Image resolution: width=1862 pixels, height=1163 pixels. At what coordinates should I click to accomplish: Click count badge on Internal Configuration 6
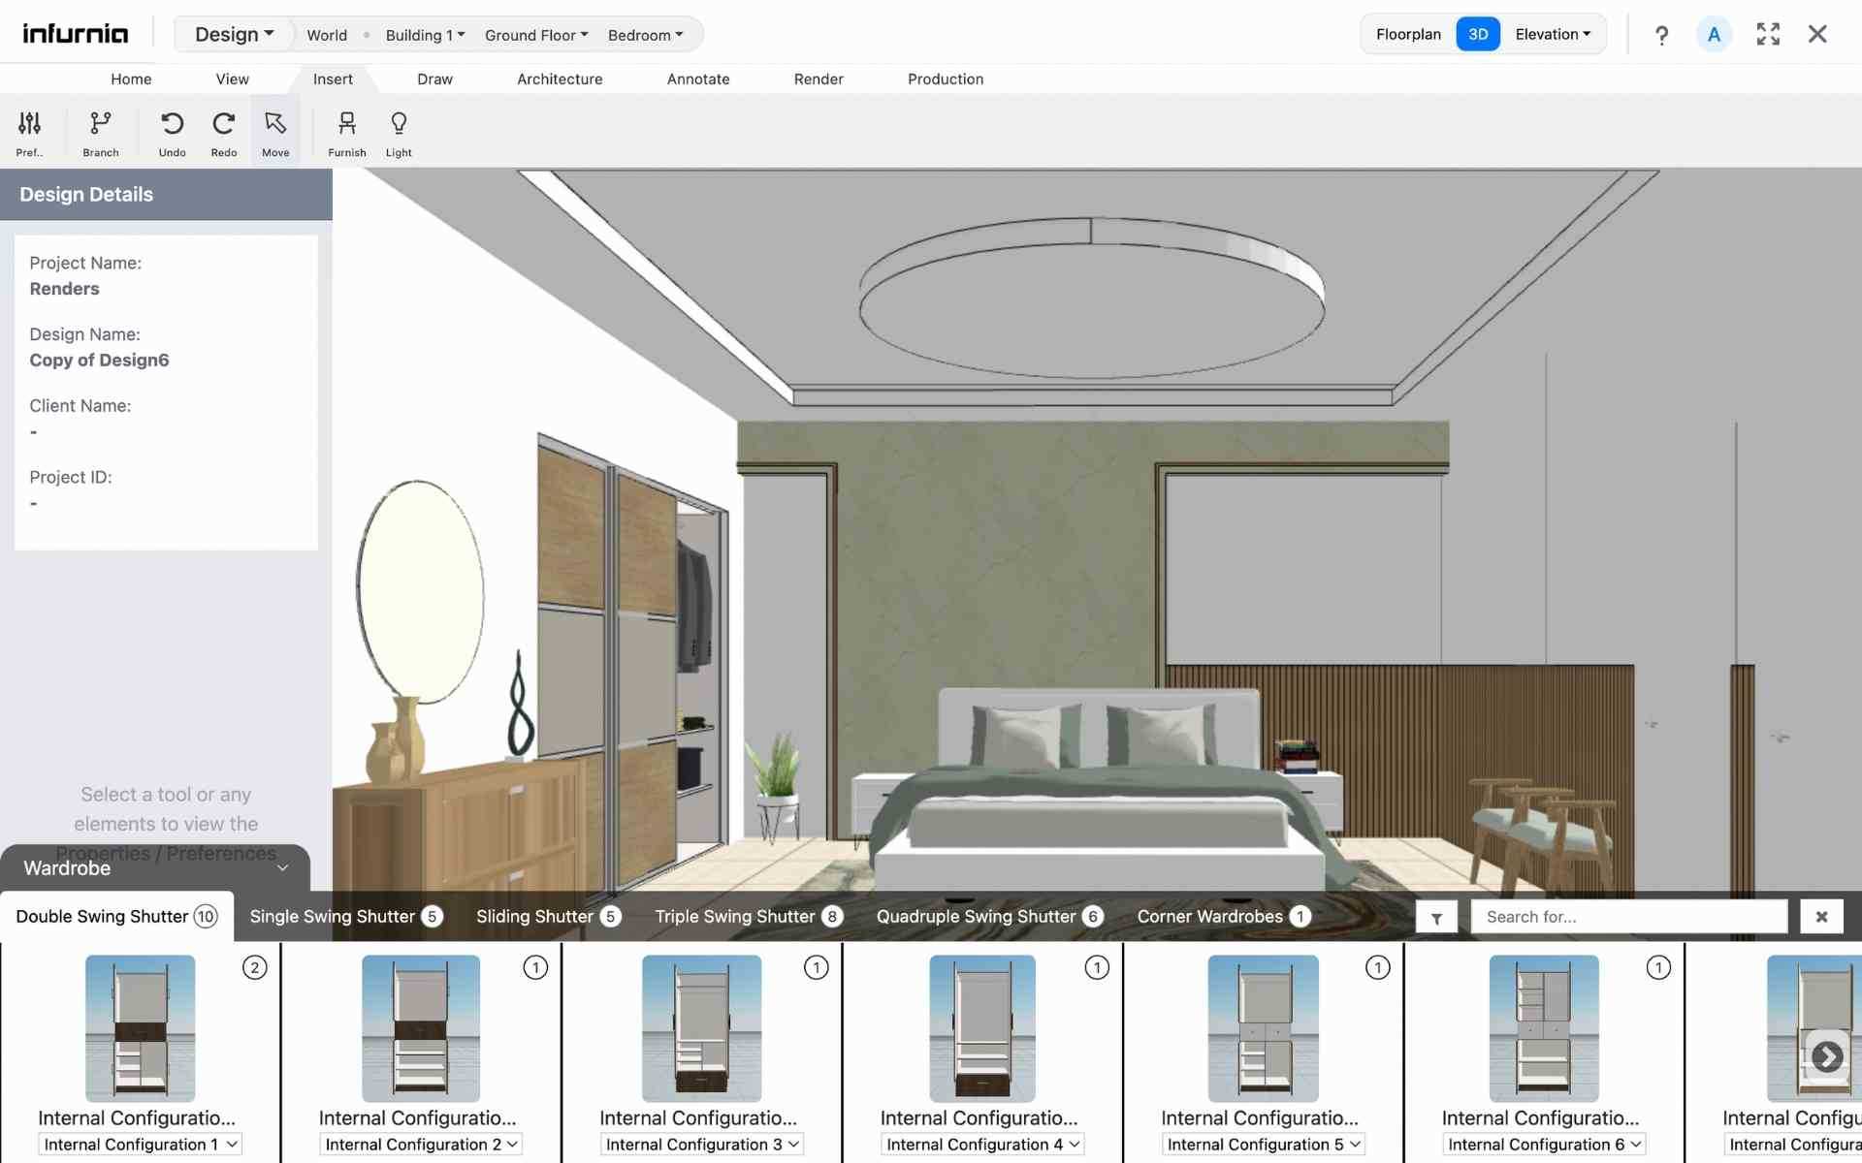coord(1659,967)
